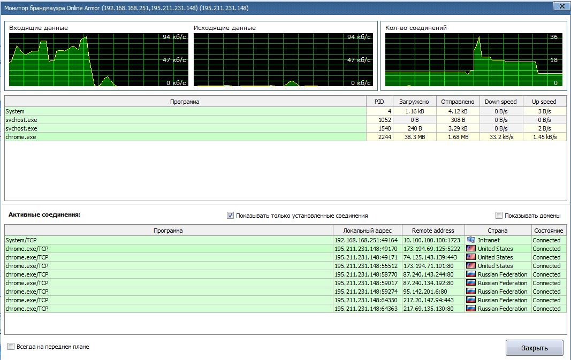Uncheck 'Показывать только установленные соединения' checkbox
Screen dimensions: 571x360
231,216
